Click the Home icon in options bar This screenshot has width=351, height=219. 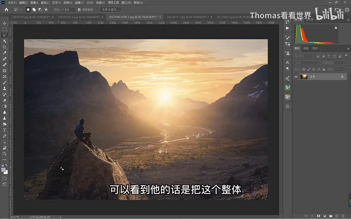6,10
